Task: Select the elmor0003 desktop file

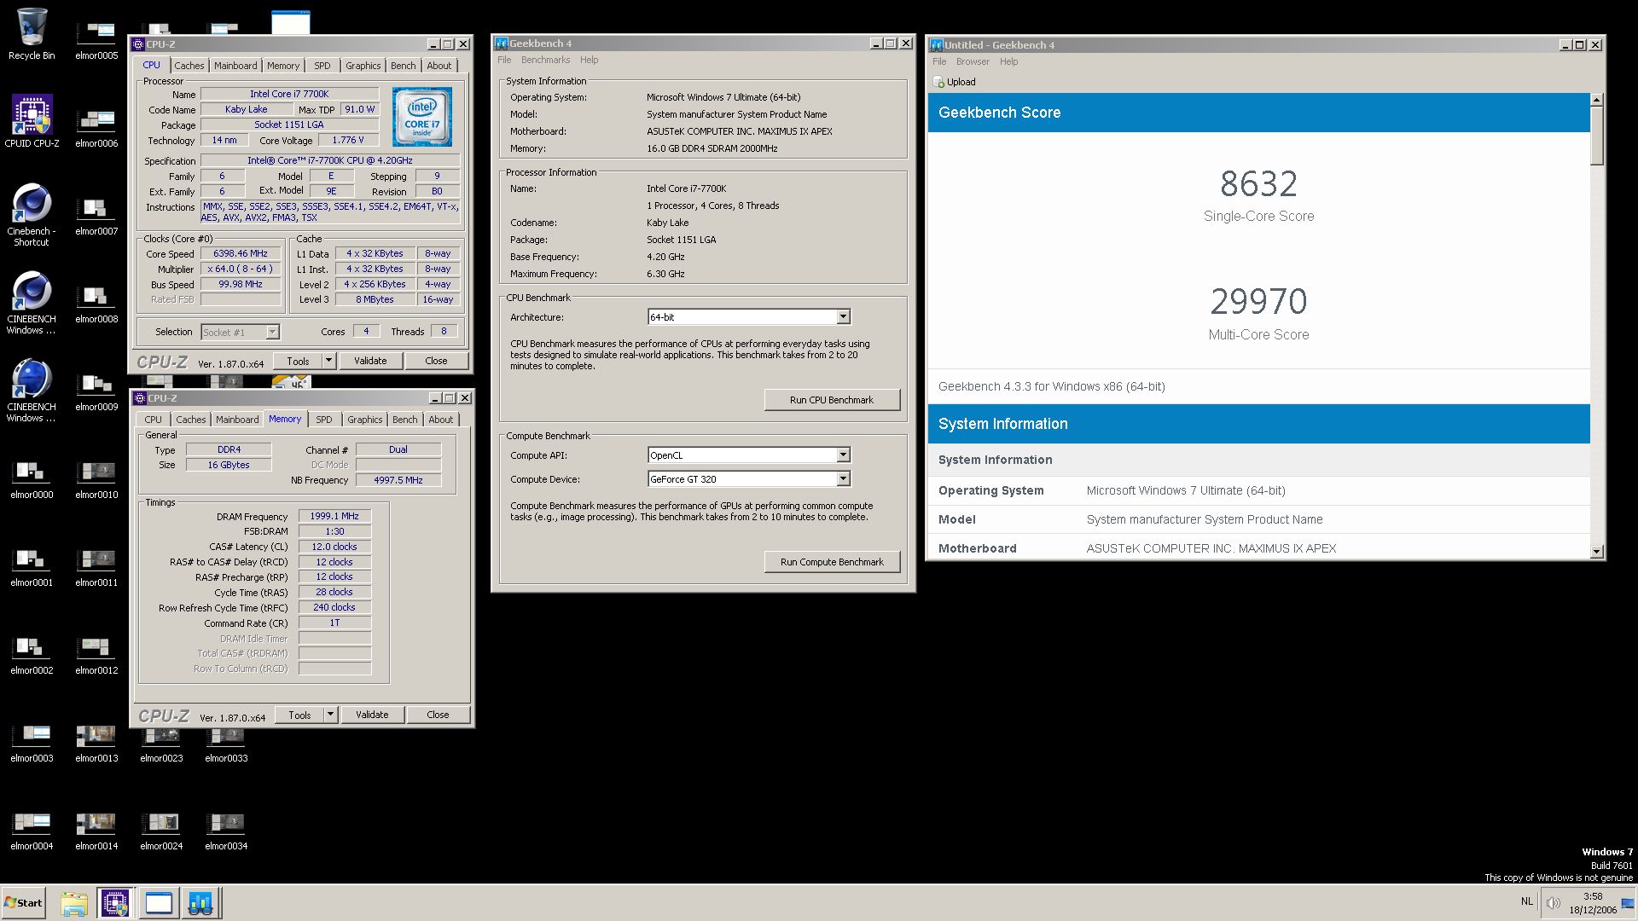Action: tap(32, 743)
